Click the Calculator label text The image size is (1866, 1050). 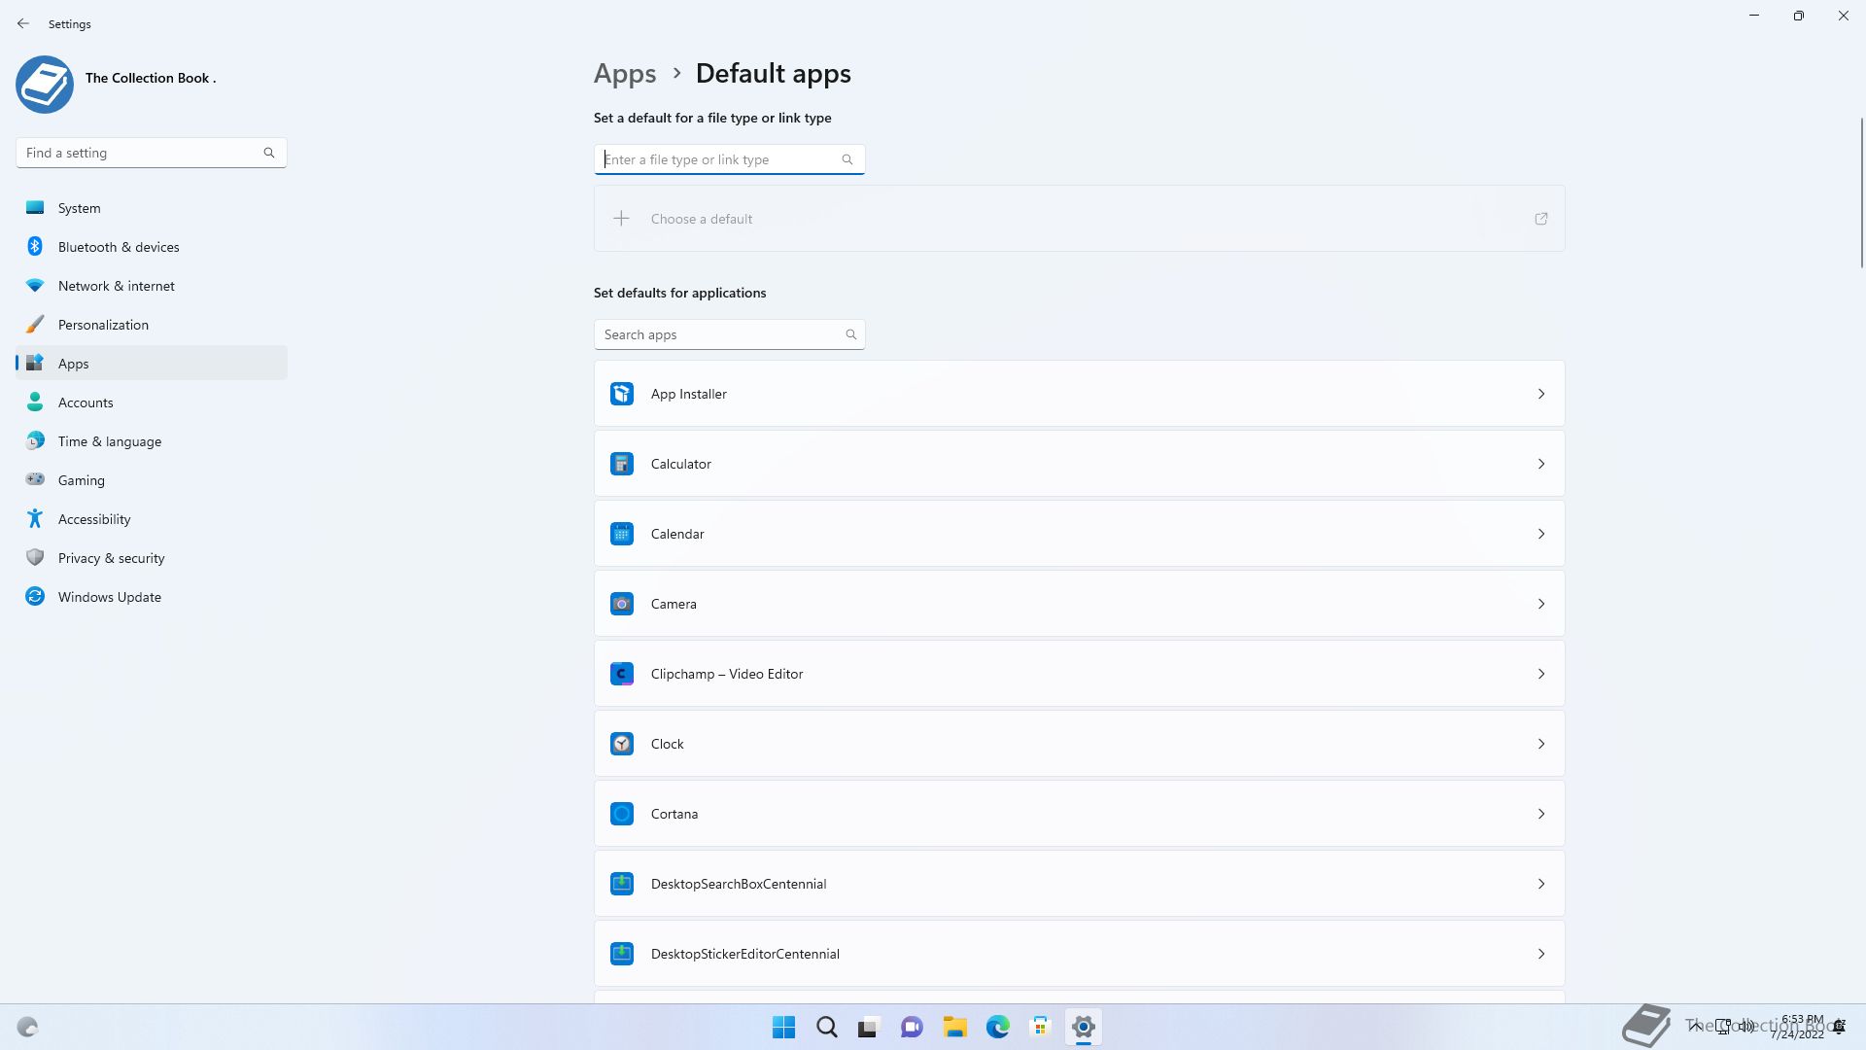click(x=681, y=464)
